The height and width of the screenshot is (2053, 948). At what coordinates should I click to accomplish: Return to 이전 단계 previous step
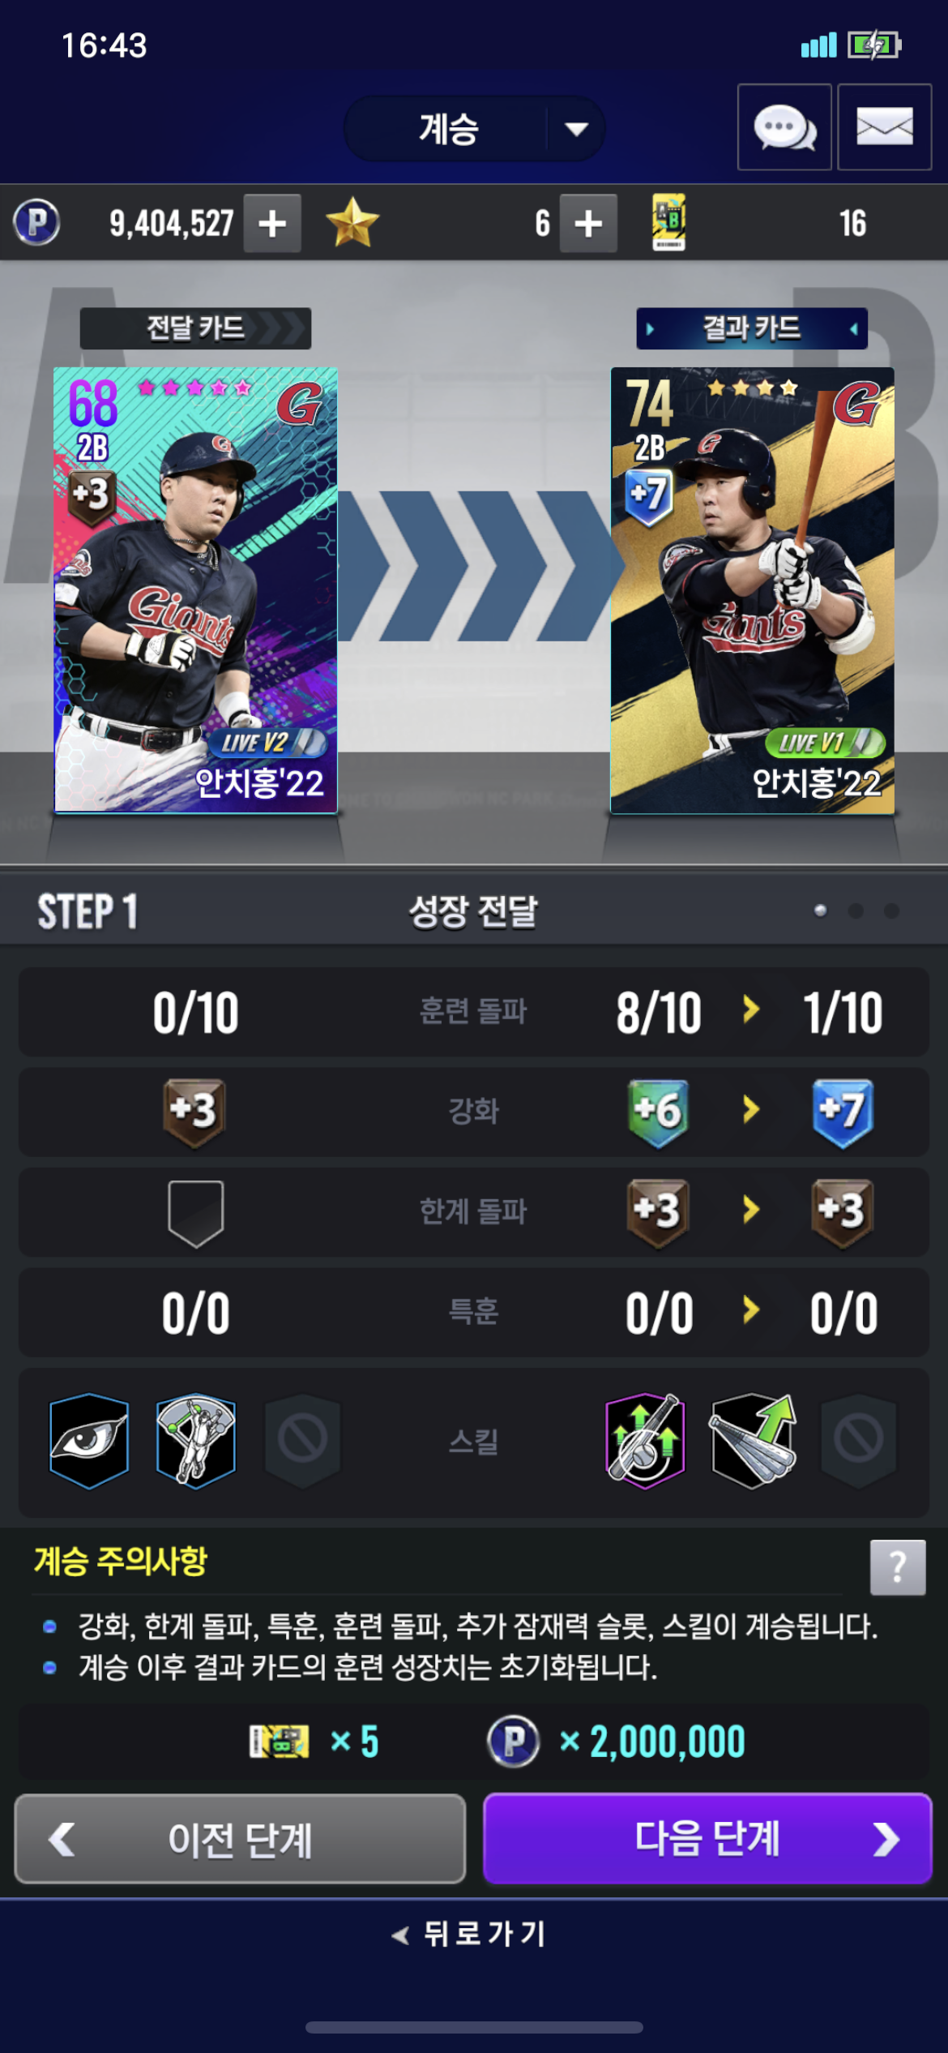[x=240, y=1838]
